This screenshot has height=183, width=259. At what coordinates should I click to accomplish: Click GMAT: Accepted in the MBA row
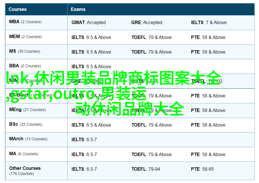point(89,22)
